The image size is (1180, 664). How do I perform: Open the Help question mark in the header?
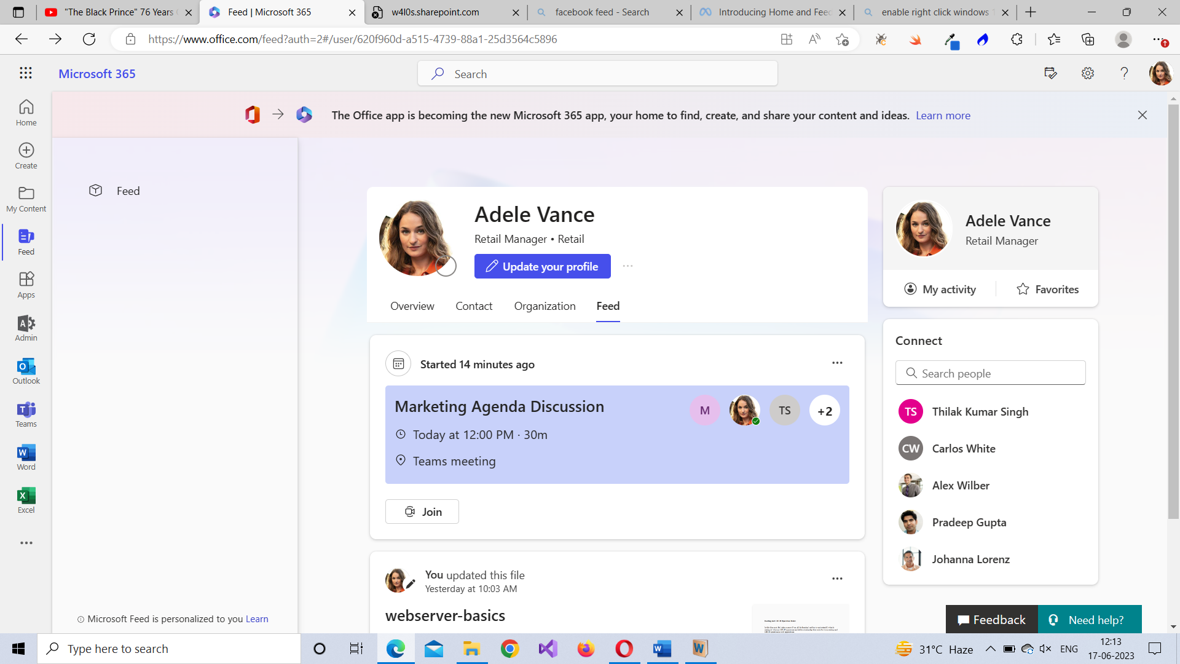pyautogui.click(x=1124, y=73)
